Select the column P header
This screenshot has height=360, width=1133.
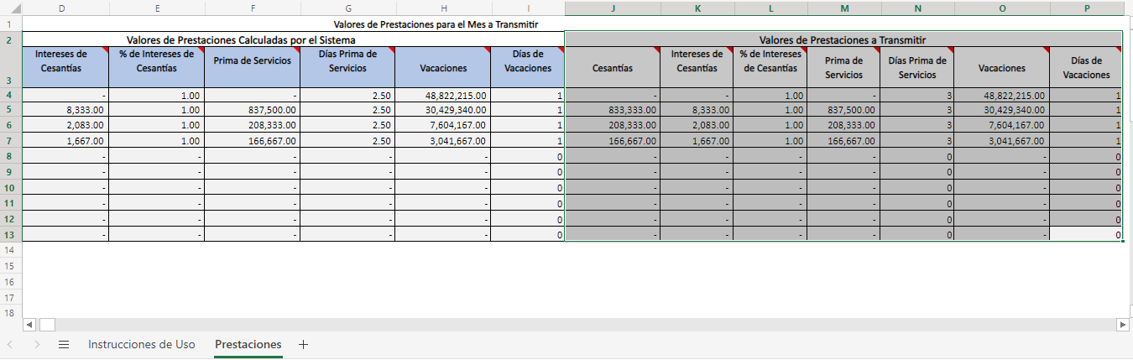pos(1087,8)
